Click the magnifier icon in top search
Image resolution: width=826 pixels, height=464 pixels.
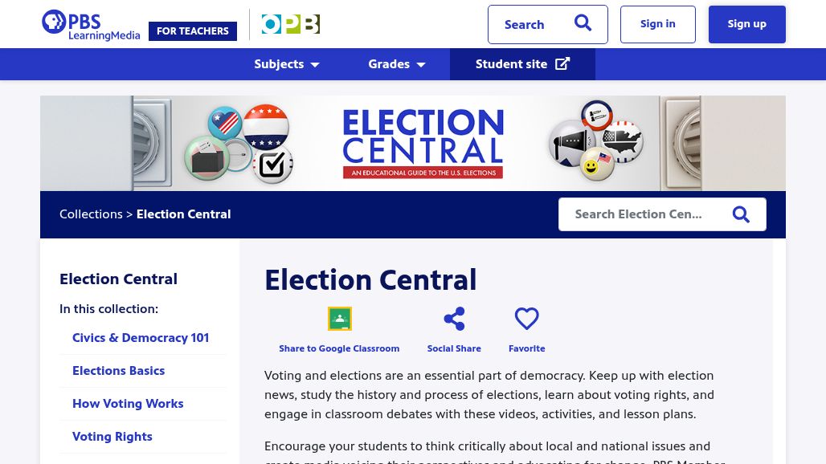583,23
